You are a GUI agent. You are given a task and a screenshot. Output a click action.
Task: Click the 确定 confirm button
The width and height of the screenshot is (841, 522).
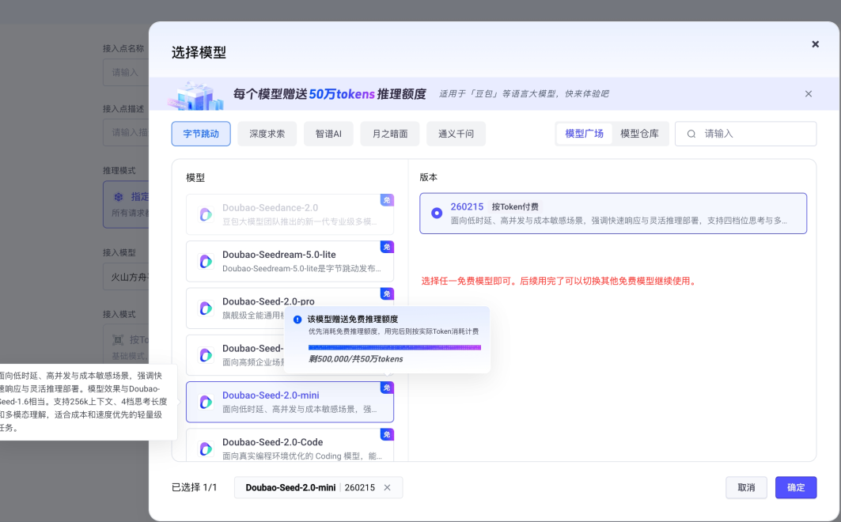coord(796,487)
